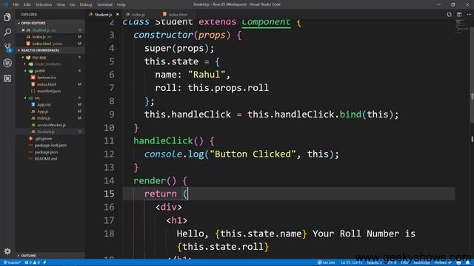This screenshot has width=474, height=266.
Task: Open the Edit menu
Action: point(27,4)
